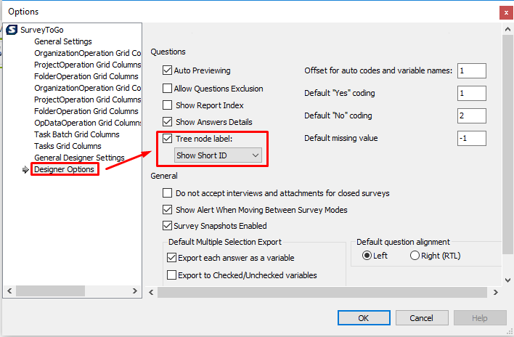This screenshot has height=337, width=514.
Task: Check Show Report Index
Action: pyautogui.click(x=167, y=105)
